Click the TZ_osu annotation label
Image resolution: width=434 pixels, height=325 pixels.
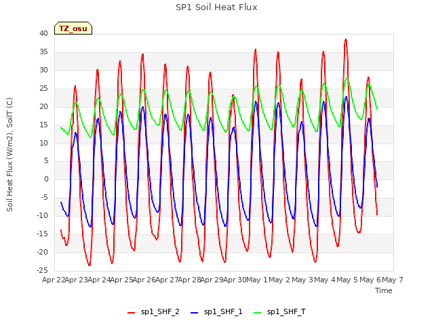[x=73, y=28]
